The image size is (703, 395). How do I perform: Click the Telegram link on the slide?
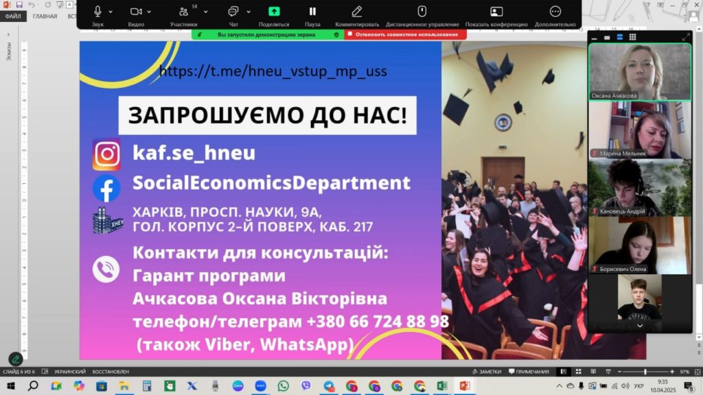point(273,71)
